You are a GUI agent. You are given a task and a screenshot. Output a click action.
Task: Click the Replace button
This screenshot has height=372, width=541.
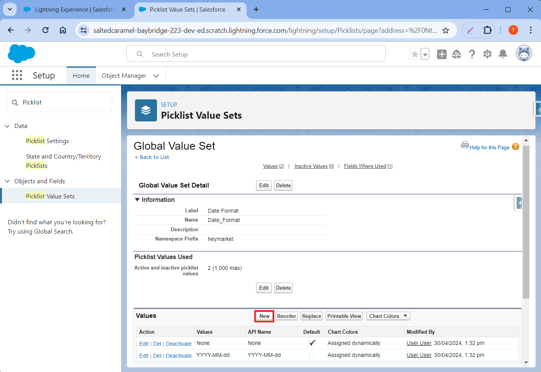point(312,316)
